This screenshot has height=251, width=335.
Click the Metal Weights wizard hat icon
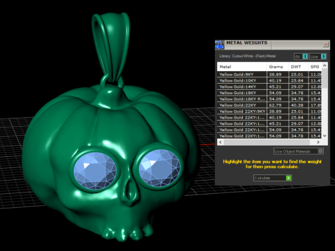[219, 45]
